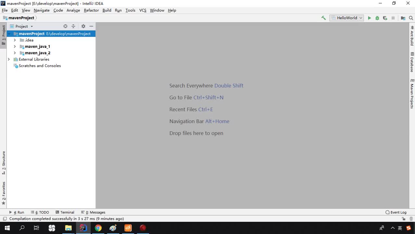Open the Build menu

[107, 10]
